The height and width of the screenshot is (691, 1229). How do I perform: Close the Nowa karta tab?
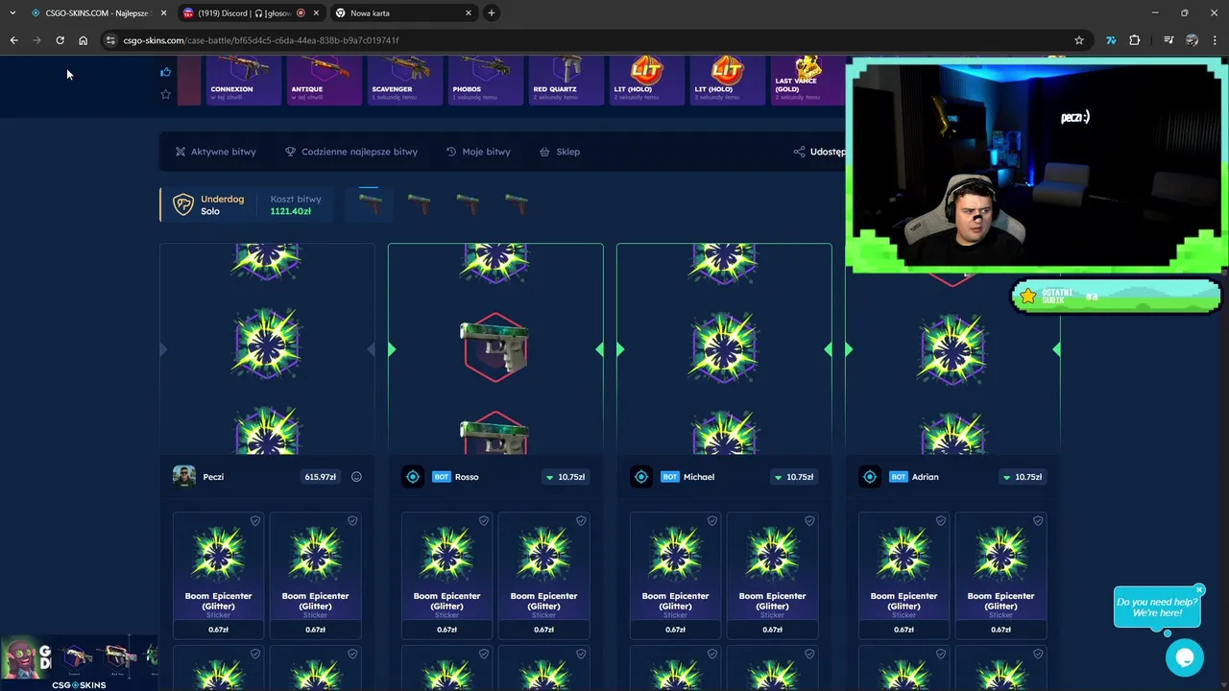(469, 12)
